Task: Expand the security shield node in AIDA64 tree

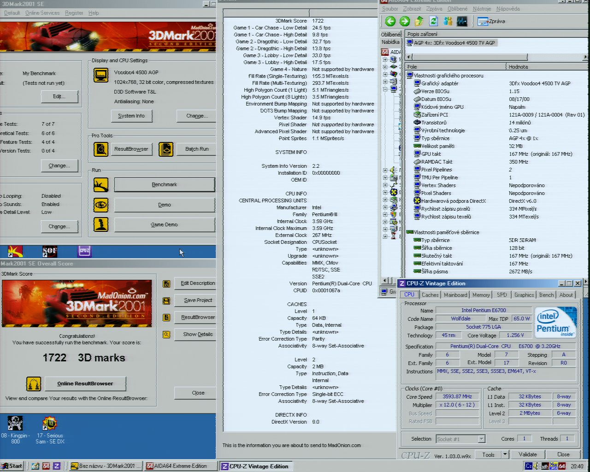Action: coord(385,214)
